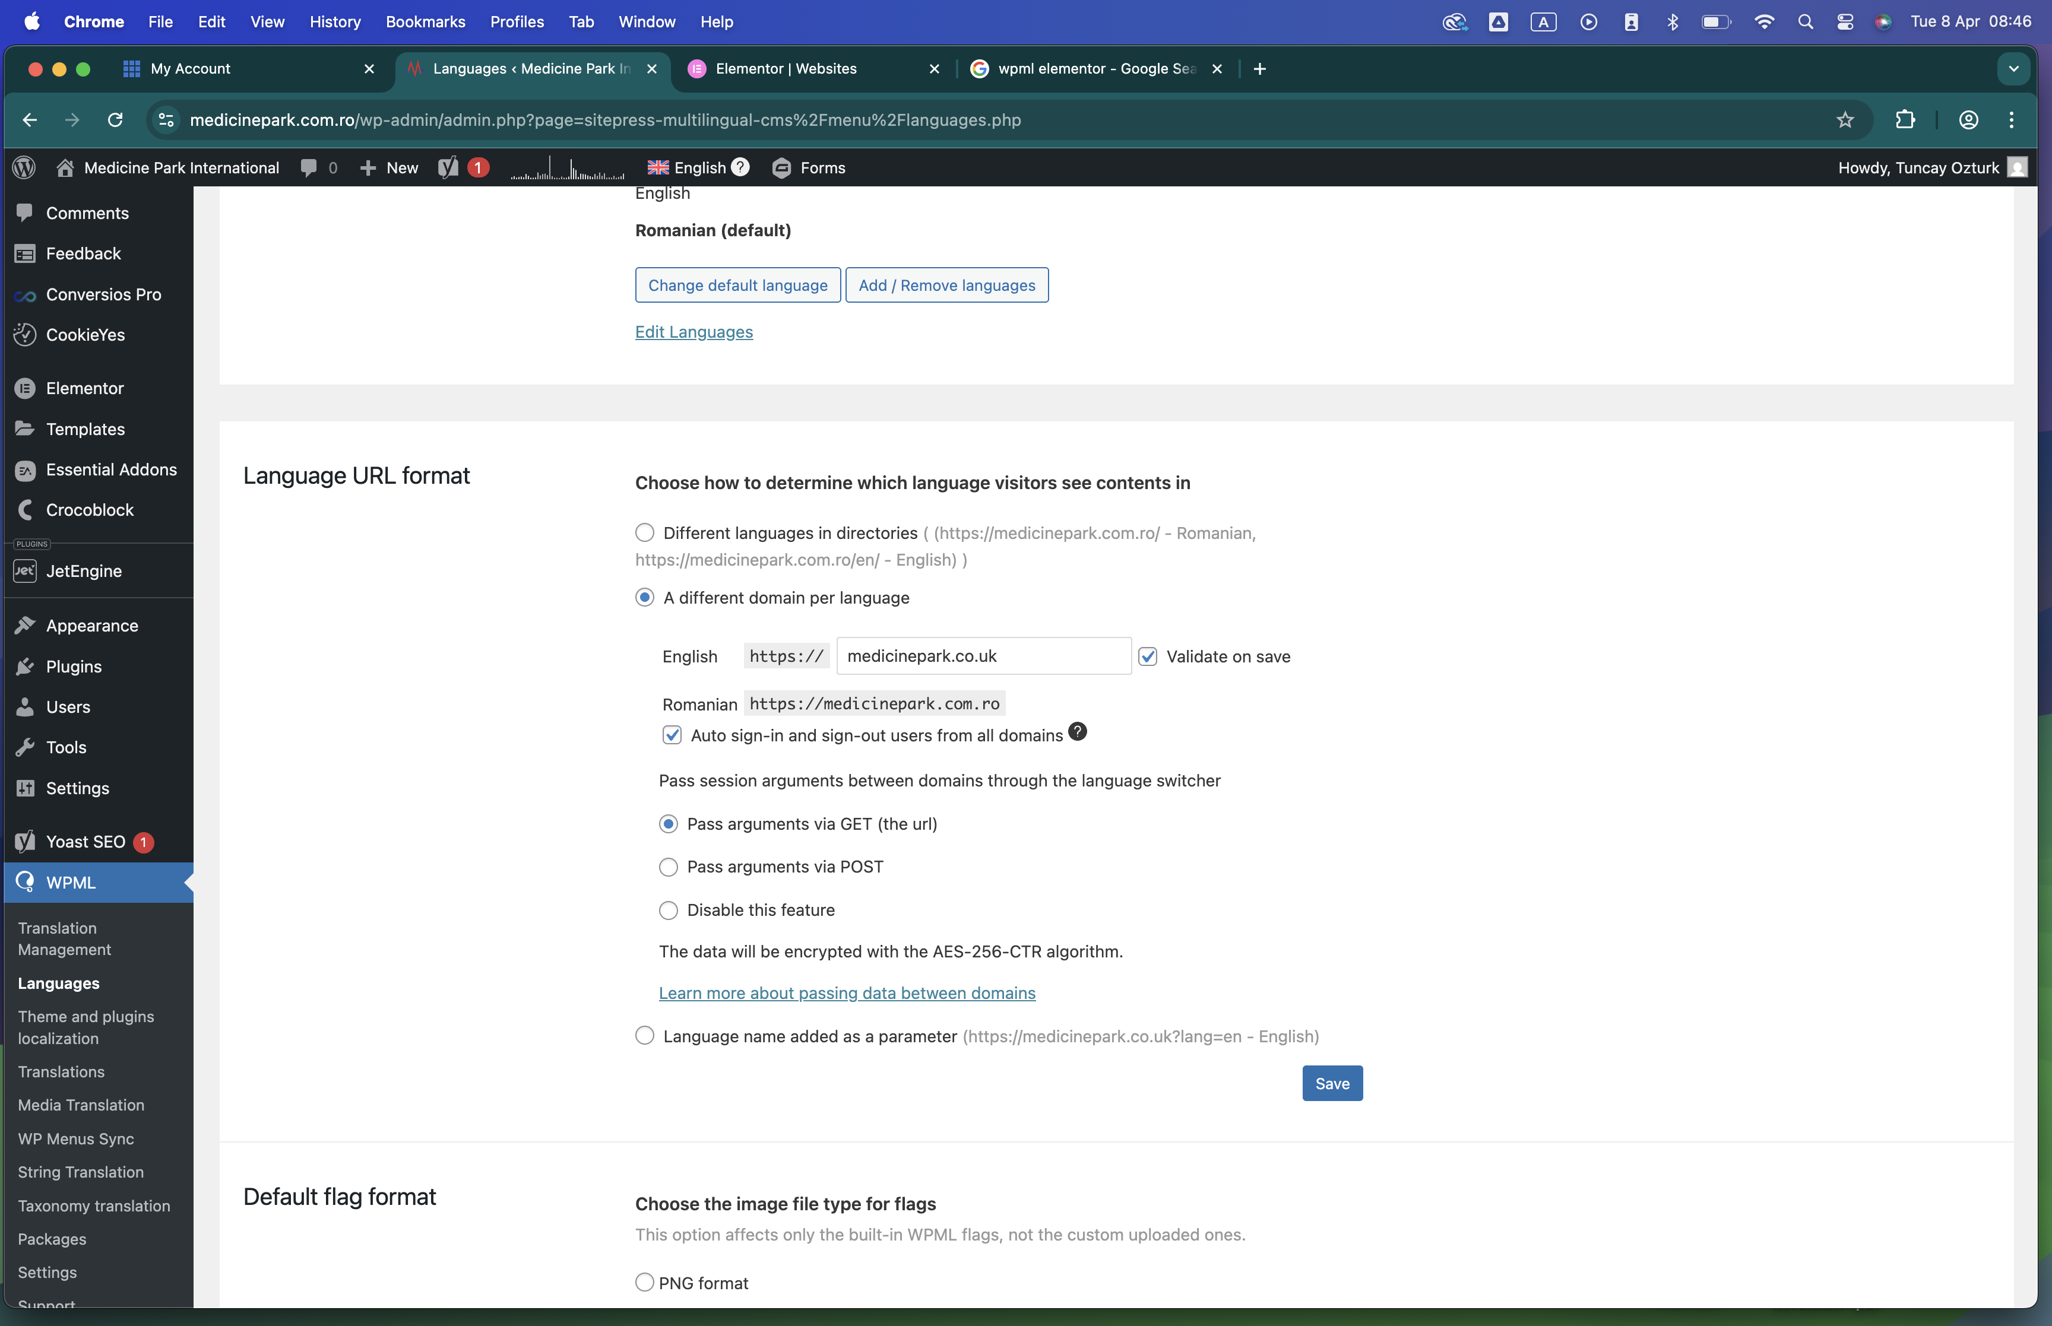This screenshot has height=1326, width=2052.
Task: Click Add / Remove languages button
Action: point(947,285)
